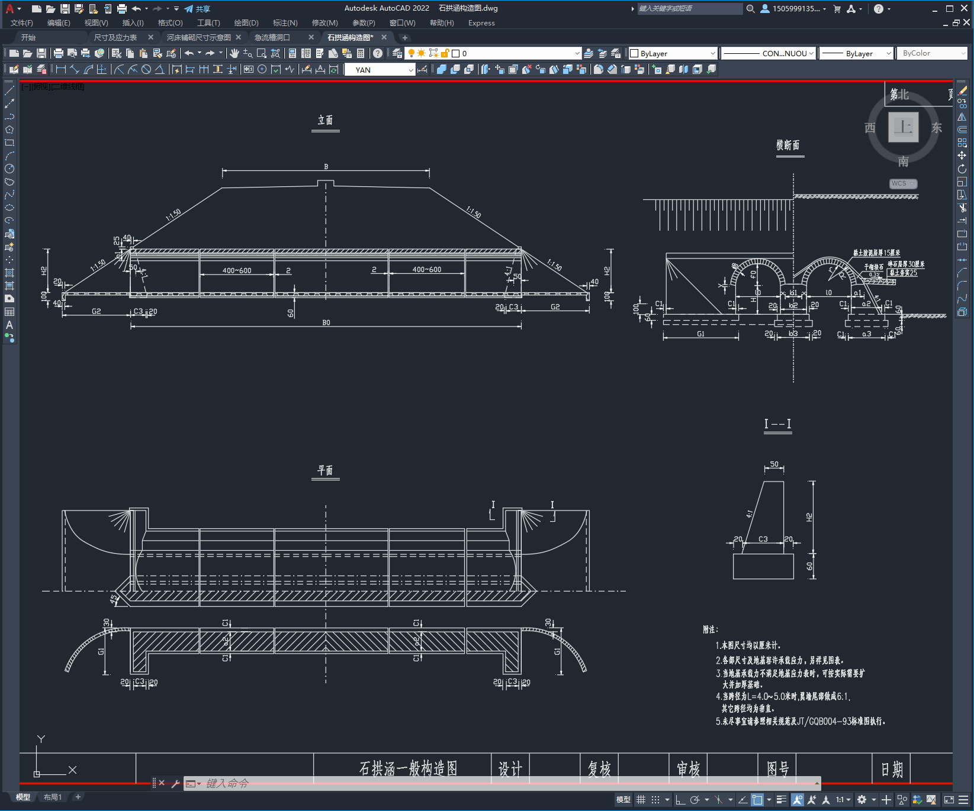
Task: Open the CONTINUOUS linetype dropdown
Action: click(x=769, y=53)
